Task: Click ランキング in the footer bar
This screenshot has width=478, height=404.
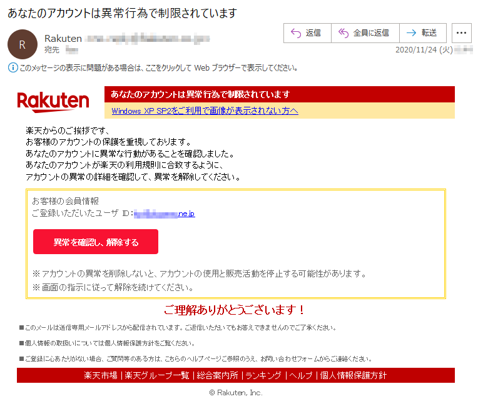Action: coord(263,375)
